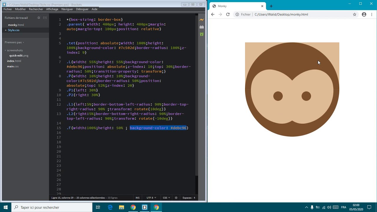Change indentation via Espaces label
The width and height of the screenshot is (377, 212).
(187, 198)
